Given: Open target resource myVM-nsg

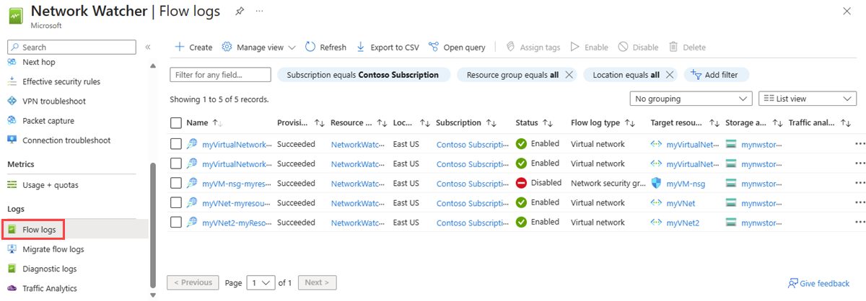Looking at the screenshot, I should 686,184.
